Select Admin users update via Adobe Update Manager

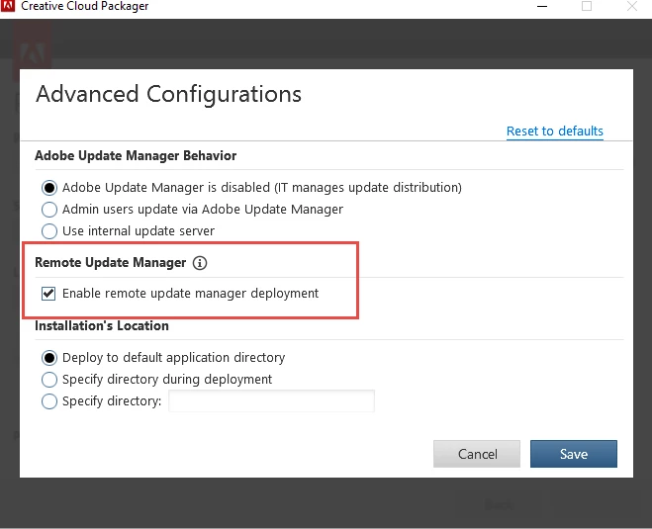coord(49,210)
